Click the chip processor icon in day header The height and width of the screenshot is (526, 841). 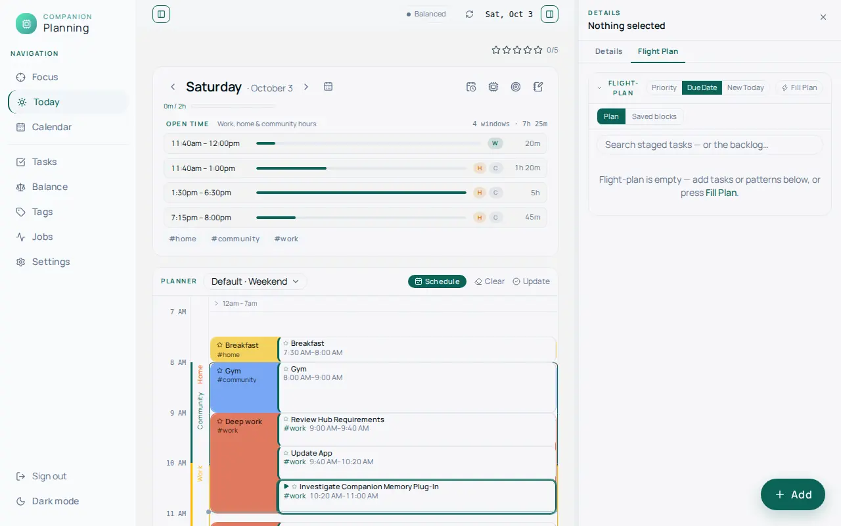493,87
